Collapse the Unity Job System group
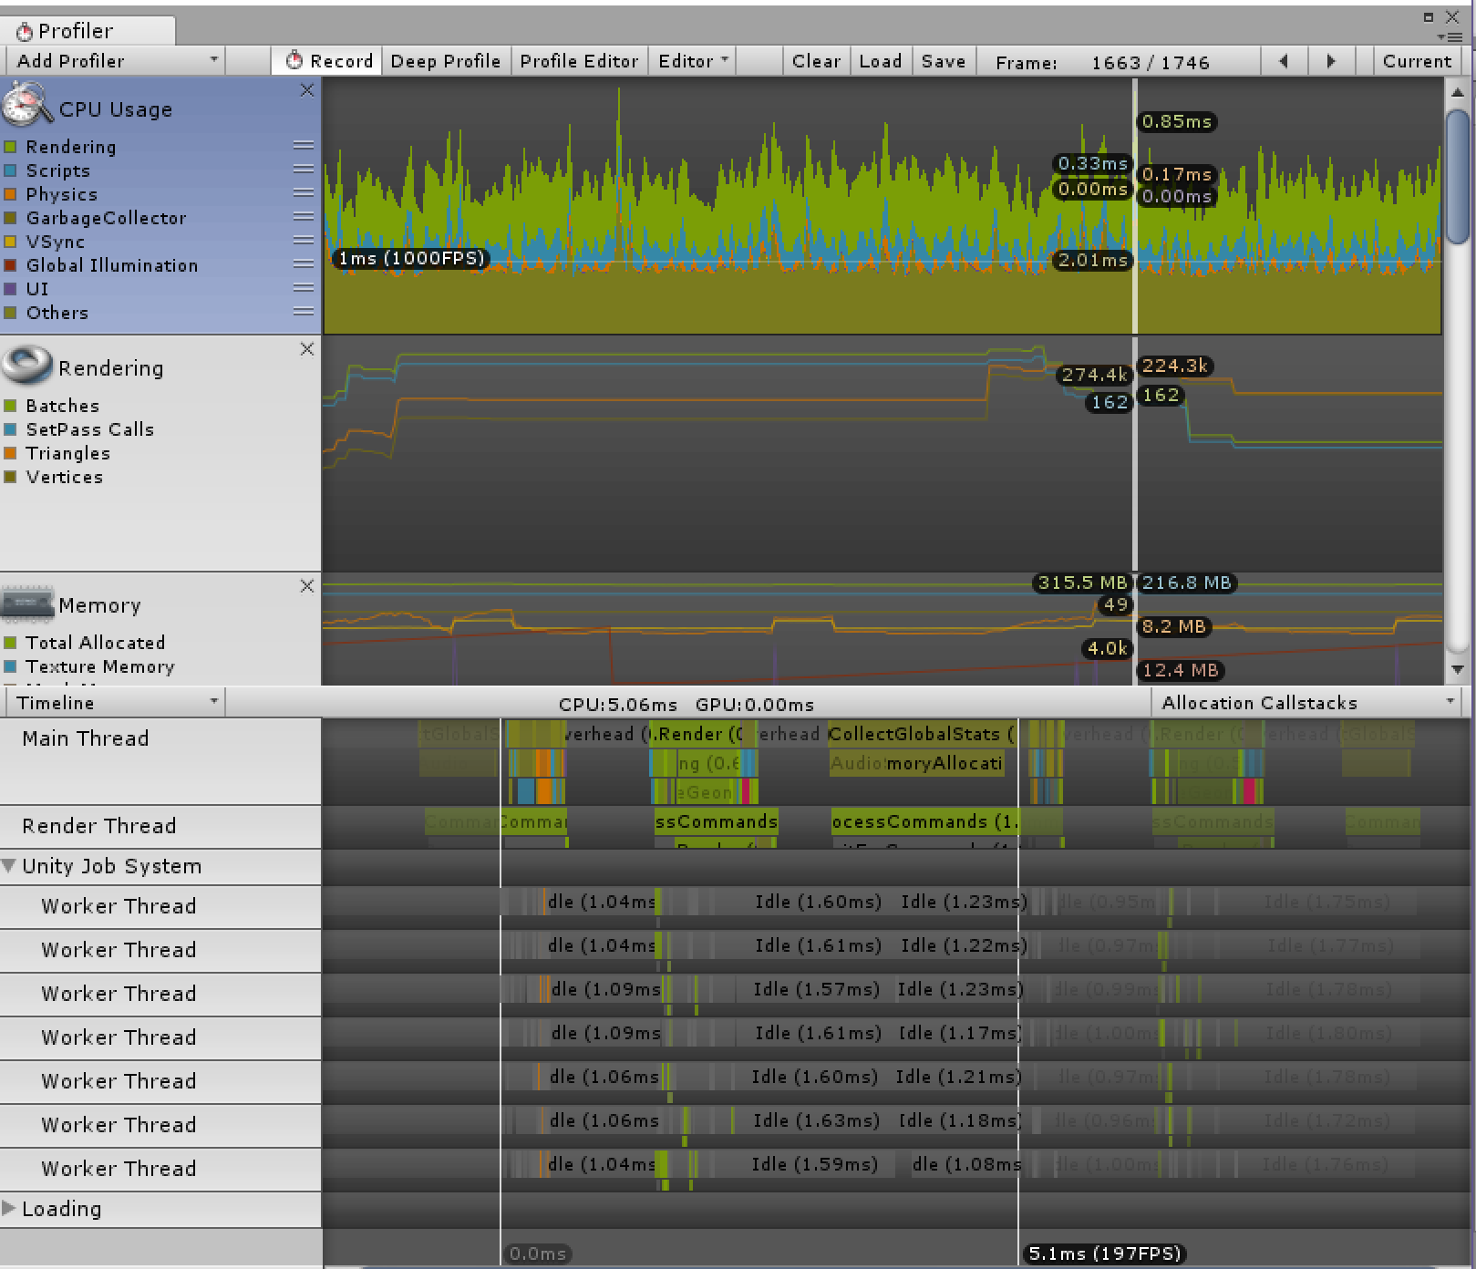 point(9,866)
